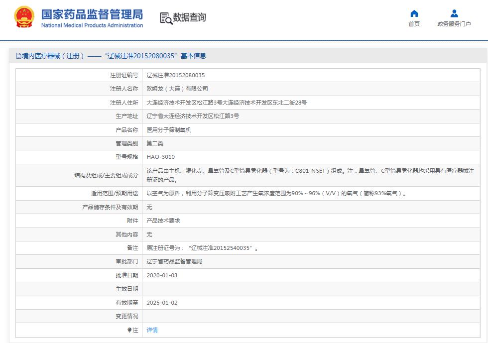Select the 型号规格 value HAO-3010

[x=161, y=157]
